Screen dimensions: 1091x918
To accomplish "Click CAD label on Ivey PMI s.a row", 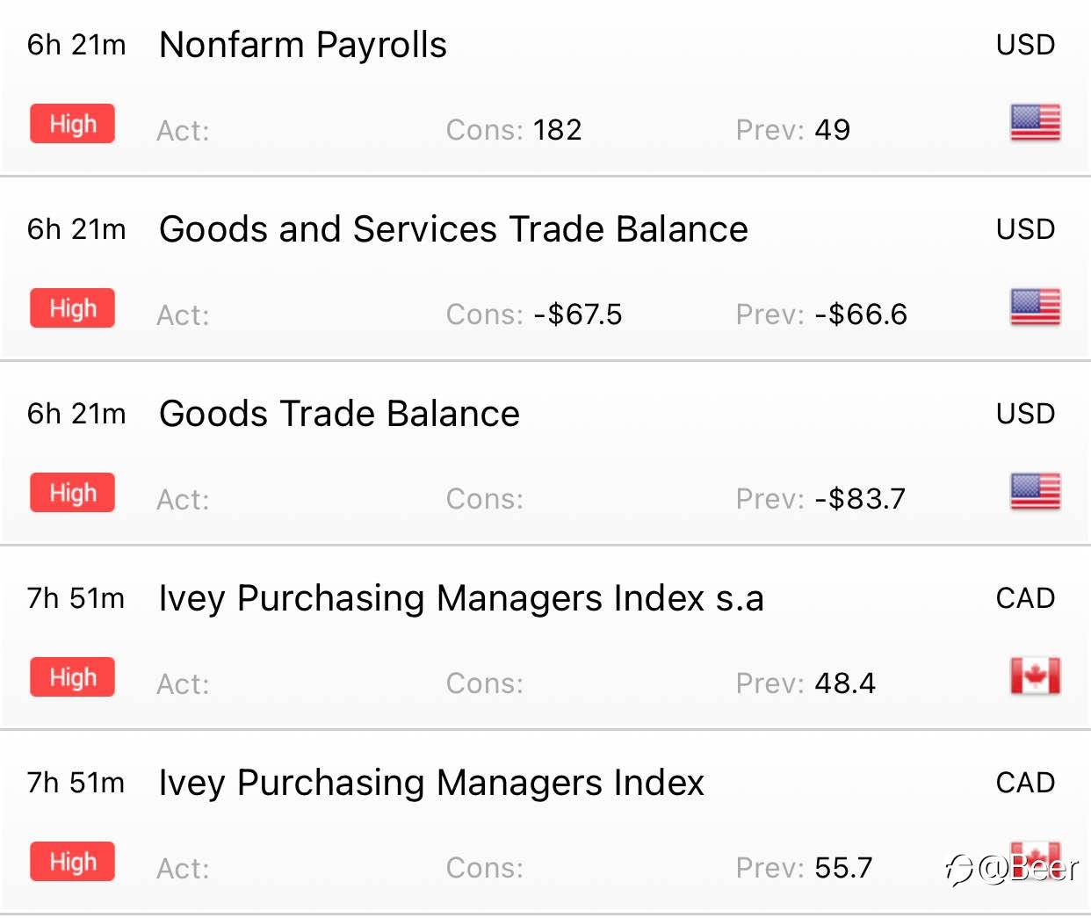I will pos(1025,598).
